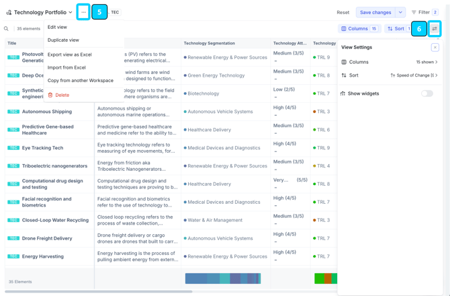Open the Autonomous Shipping title
The width and height of the screenshot is (450, 296).
tap(47, 112)
